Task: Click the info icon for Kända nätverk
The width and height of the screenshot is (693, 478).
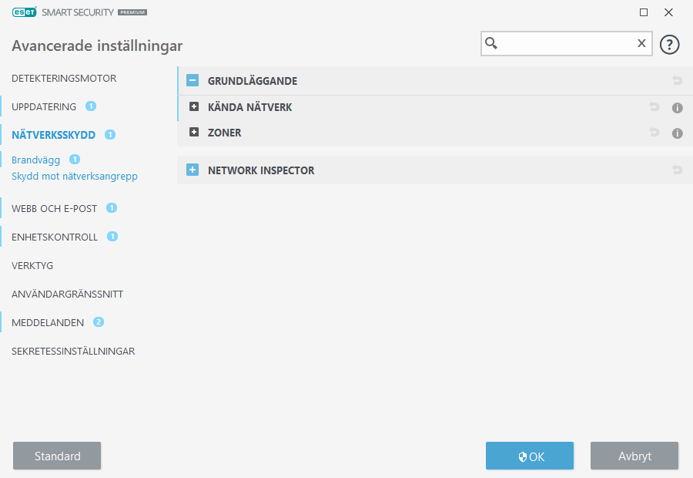Action: tap(678, 108)
